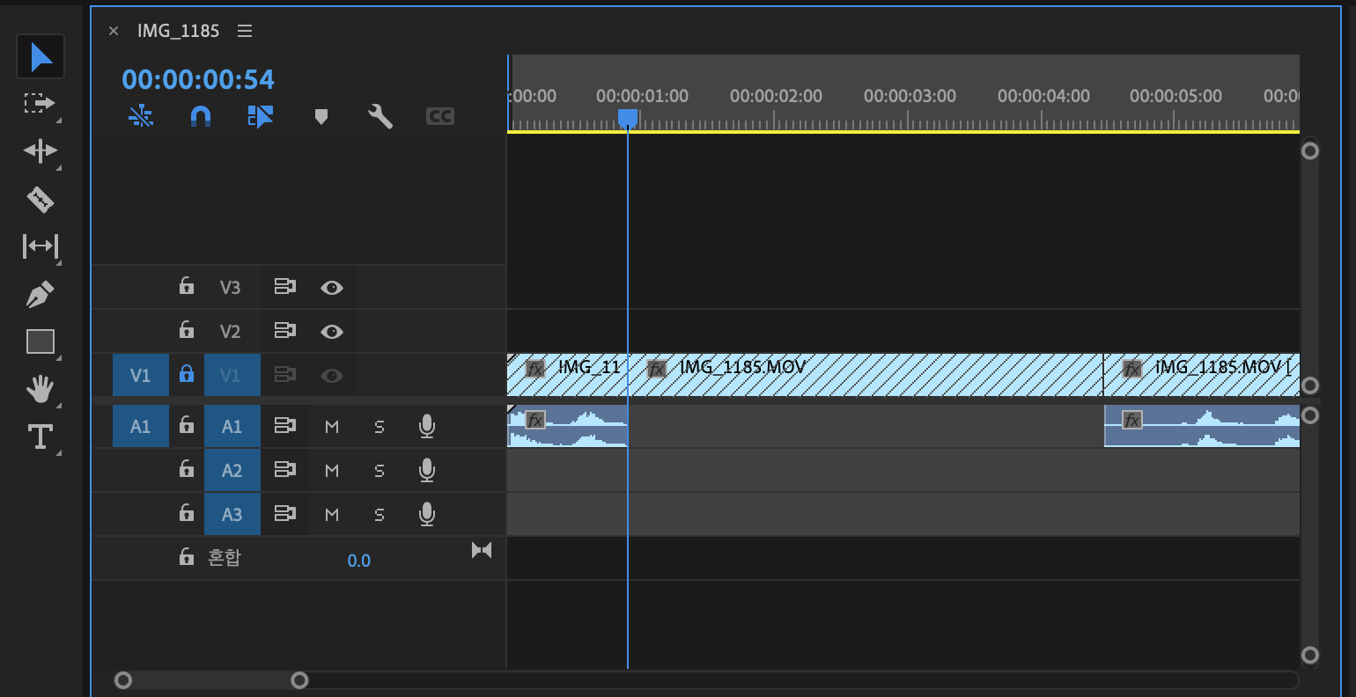Toggle sync lock for A3
The height and width of the screenshot is (697, 1356).
pos(284,514)
